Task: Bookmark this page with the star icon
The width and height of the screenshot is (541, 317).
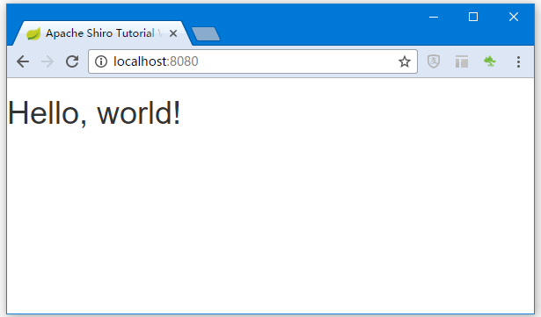Action: tap(405, 61)
